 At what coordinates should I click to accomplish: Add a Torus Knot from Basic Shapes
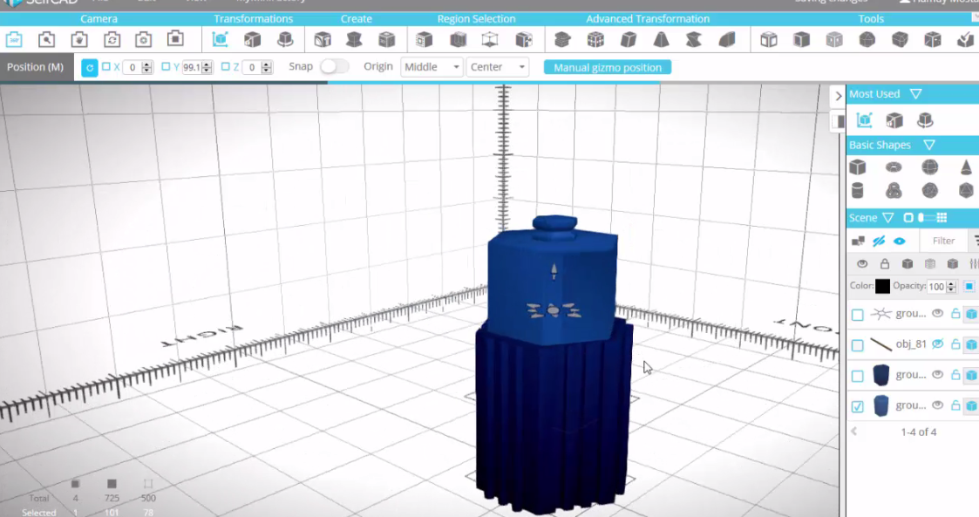894,190
